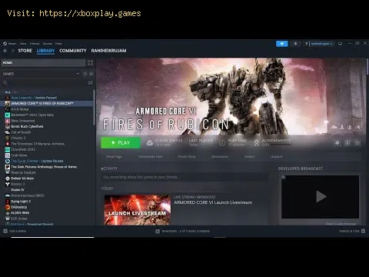369x277 pixels.
Task: Expand the GAMES filter dropdown
Action: 78,74
